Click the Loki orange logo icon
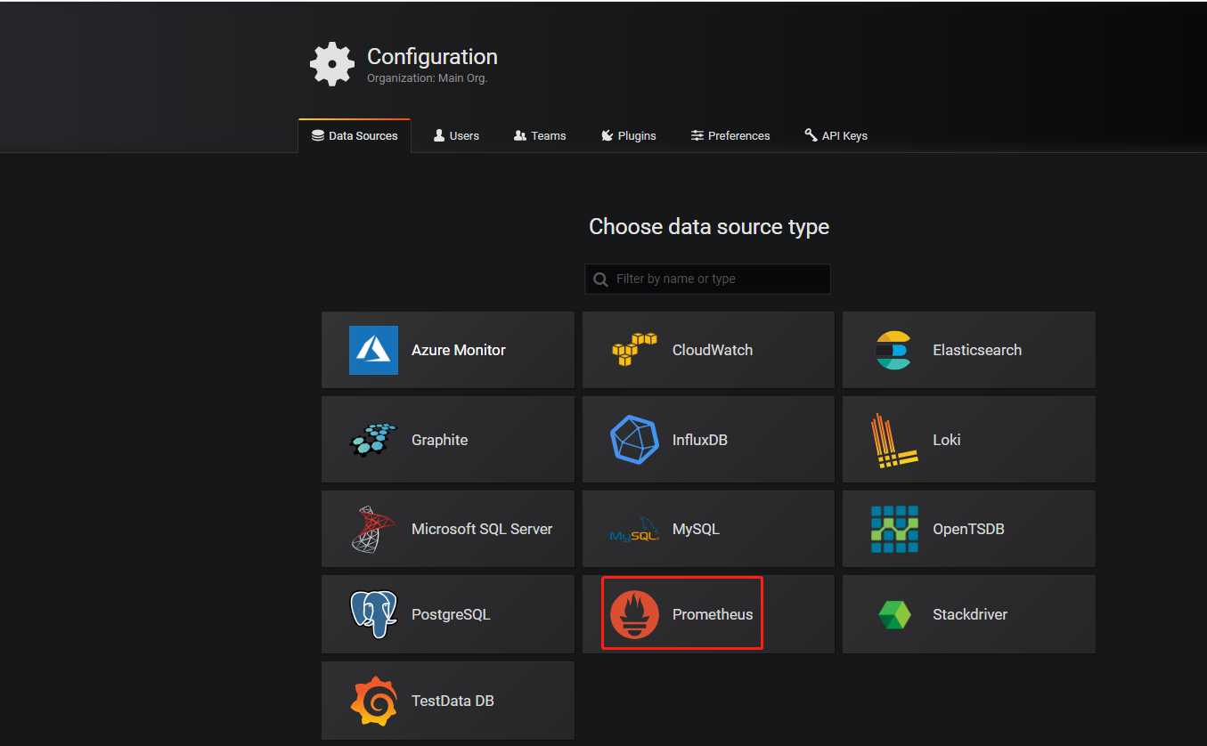The height and width of the screenshot is (746, 1207). pyautogui.click(x=893, y=441)
